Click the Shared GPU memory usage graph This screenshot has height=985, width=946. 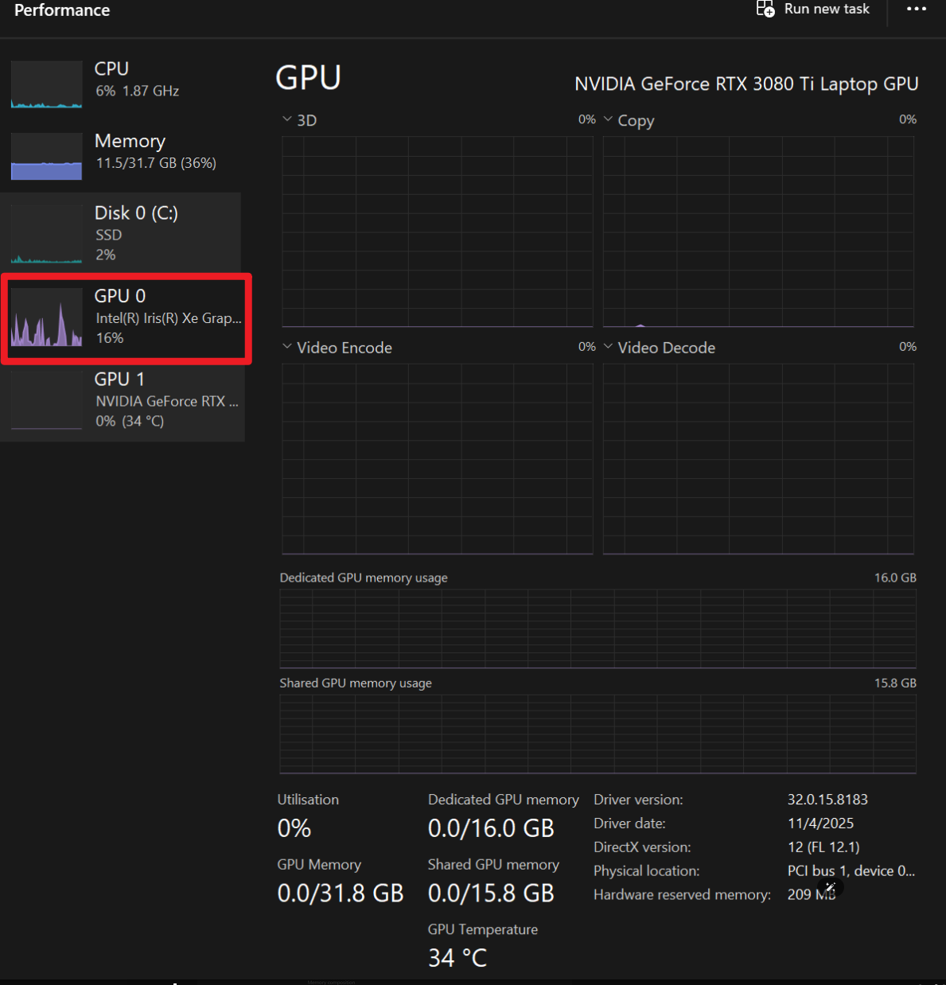point(598,733)
